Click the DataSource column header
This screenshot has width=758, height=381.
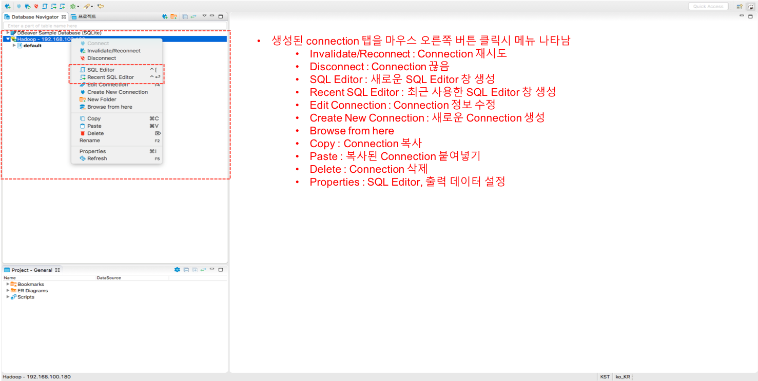click(x=132, y=278)
